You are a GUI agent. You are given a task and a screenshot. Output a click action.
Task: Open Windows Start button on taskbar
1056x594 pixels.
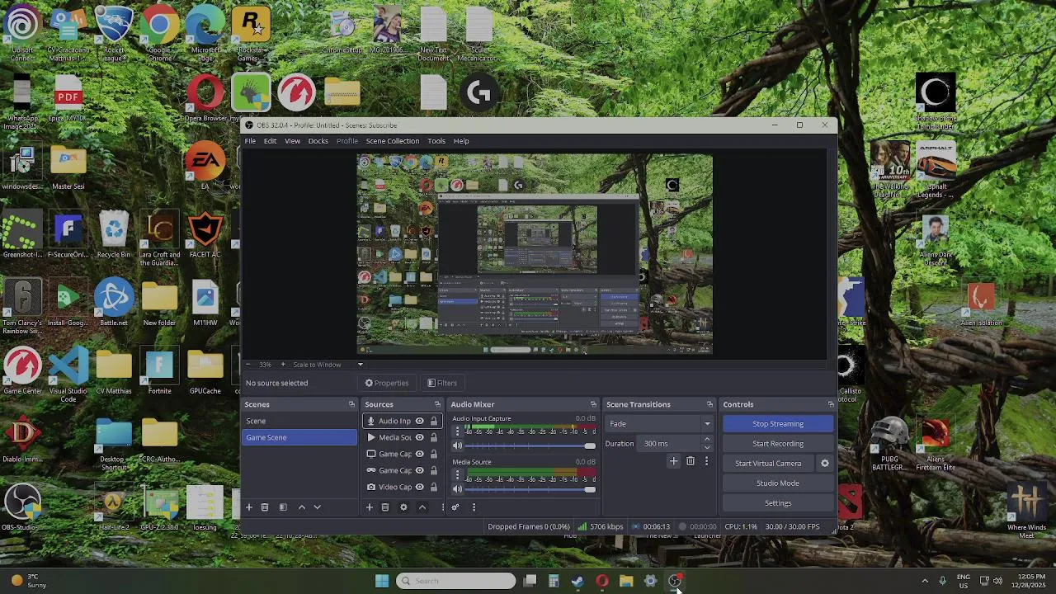click(382, 581)
